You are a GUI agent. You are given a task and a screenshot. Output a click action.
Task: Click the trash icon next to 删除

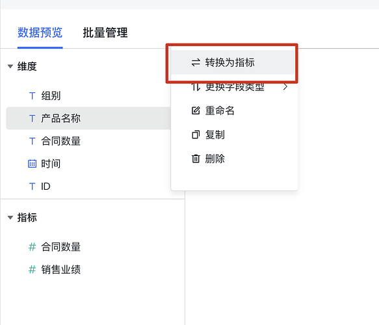coord(196,159)
